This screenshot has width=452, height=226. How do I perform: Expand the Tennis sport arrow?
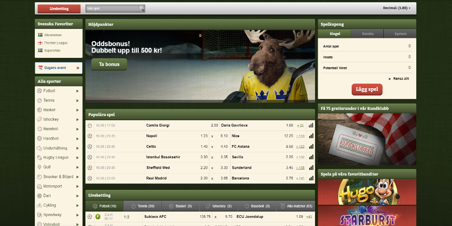(x=78, y=100)
